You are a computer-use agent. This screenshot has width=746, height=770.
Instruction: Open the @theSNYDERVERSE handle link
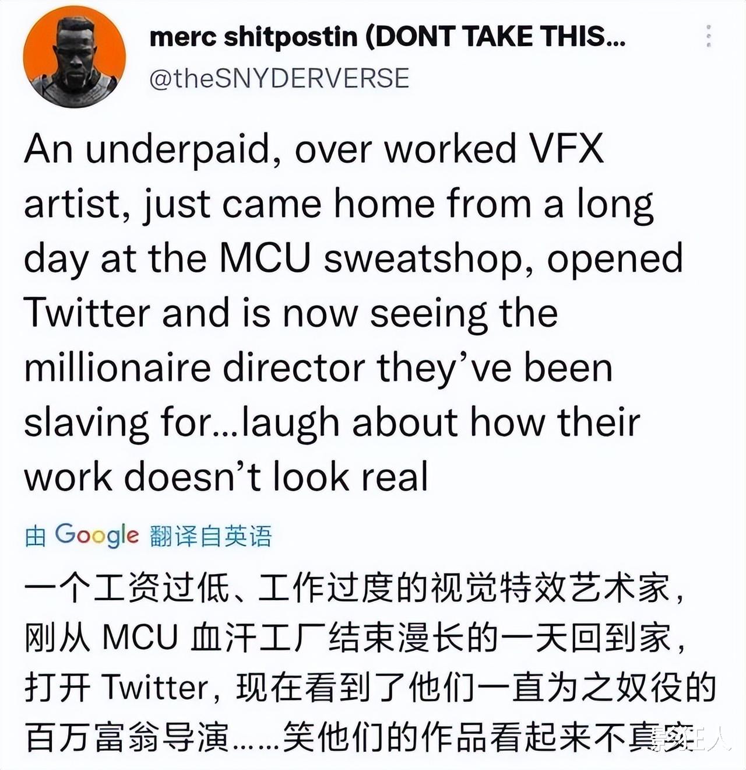click(279, 78)
